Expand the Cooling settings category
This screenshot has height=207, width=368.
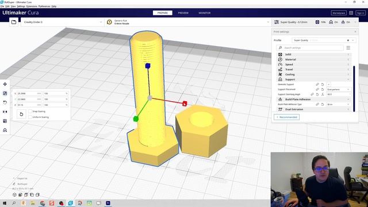(x=314, y=74)
